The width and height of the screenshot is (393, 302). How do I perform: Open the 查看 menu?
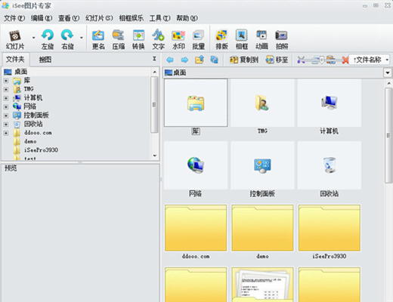coord(69,18)
